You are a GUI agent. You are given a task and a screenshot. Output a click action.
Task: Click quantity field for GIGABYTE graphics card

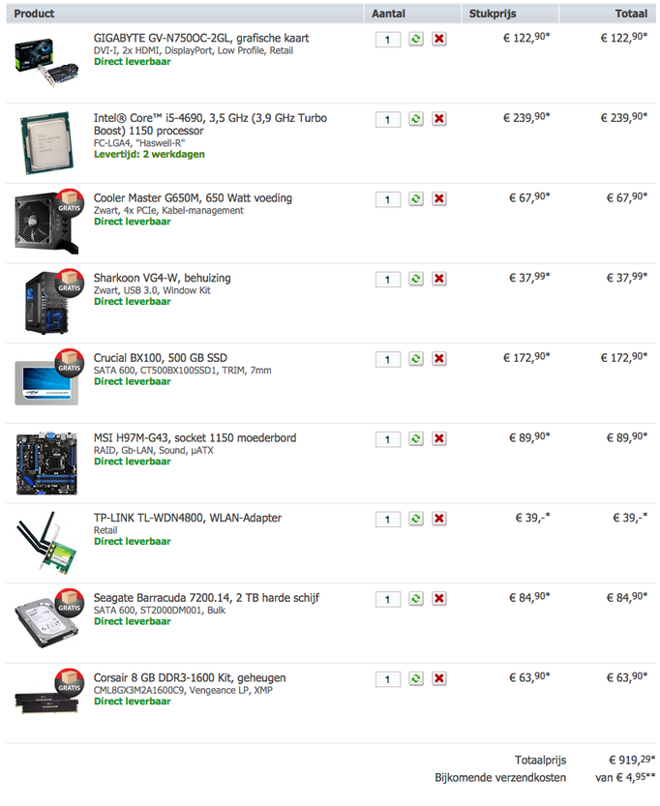(x=388, y=40)
